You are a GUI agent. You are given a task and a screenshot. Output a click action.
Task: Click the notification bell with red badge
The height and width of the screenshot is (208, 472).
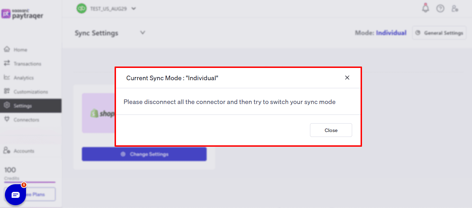coord(425,8)
